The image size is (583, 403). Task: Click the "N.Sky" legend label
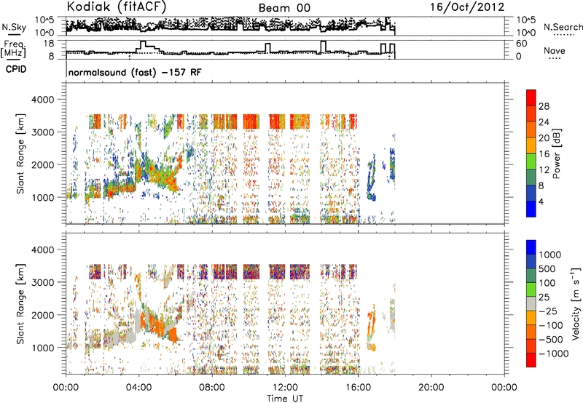point(14,27)
